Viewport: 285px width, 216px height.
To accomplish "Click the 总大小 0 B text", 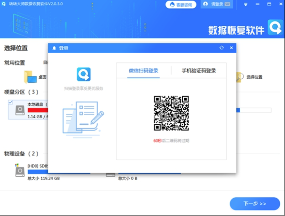I will tap(127, 178).
